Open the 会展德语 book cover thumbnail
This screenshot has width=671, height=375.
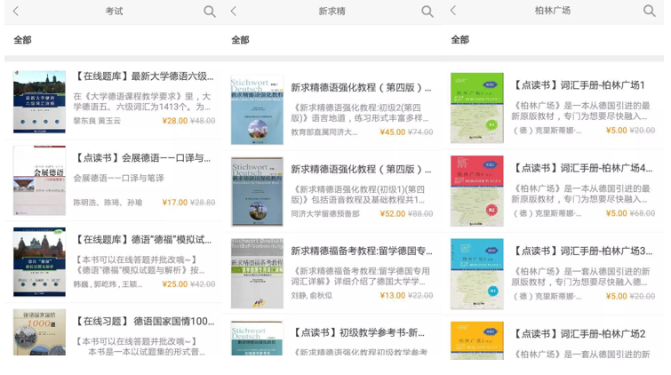39,180
